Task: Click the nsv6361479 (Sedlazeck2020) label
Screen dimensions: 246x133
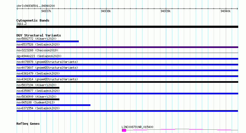Action: [38, 73]
